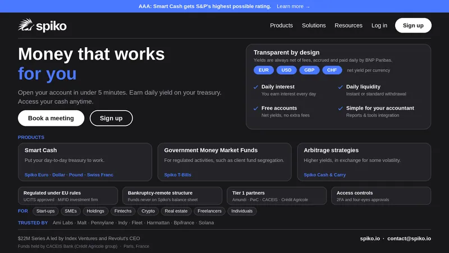Click Government Money Market Funds card title

pyautogui.click(x=211, y=150)
